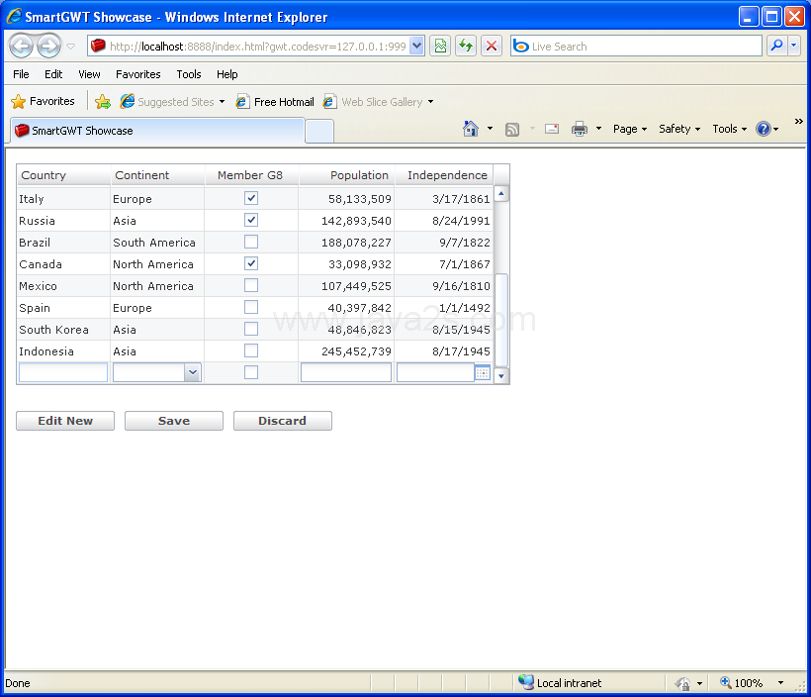Open the Favorites star button
This screenshot has width=811, height=697.
click(43, 101)
